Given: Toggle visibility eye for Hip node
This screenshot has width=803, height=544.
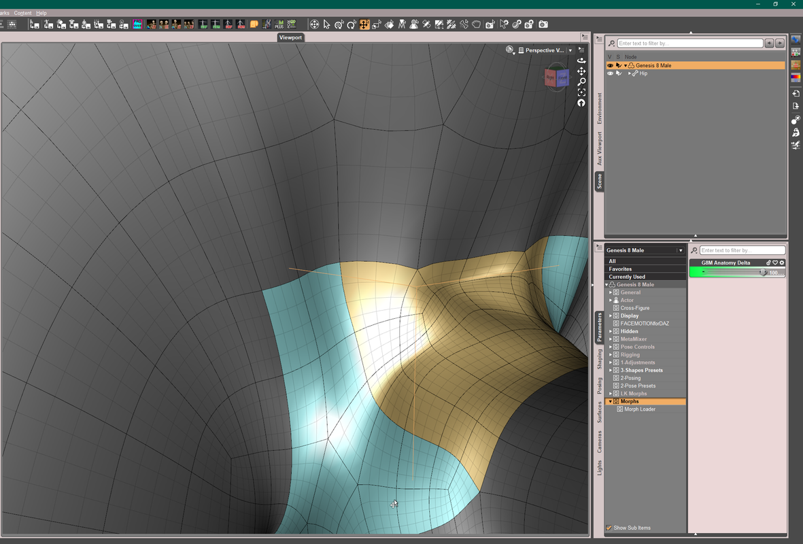Looking at the screenshot, I should (610, 73).
